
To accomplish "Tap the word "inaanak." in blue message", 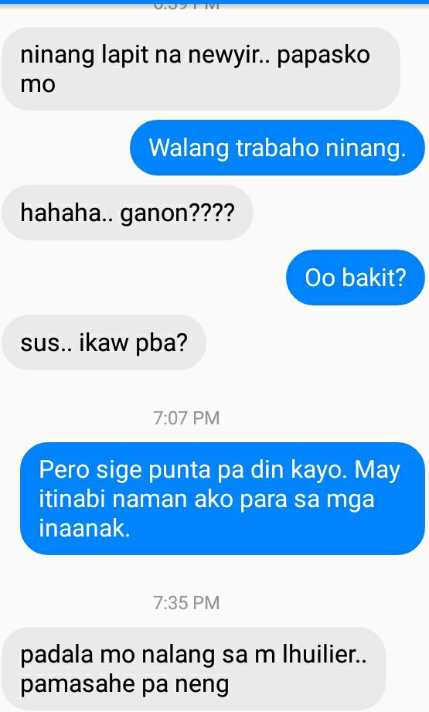I will click(84, 528).
